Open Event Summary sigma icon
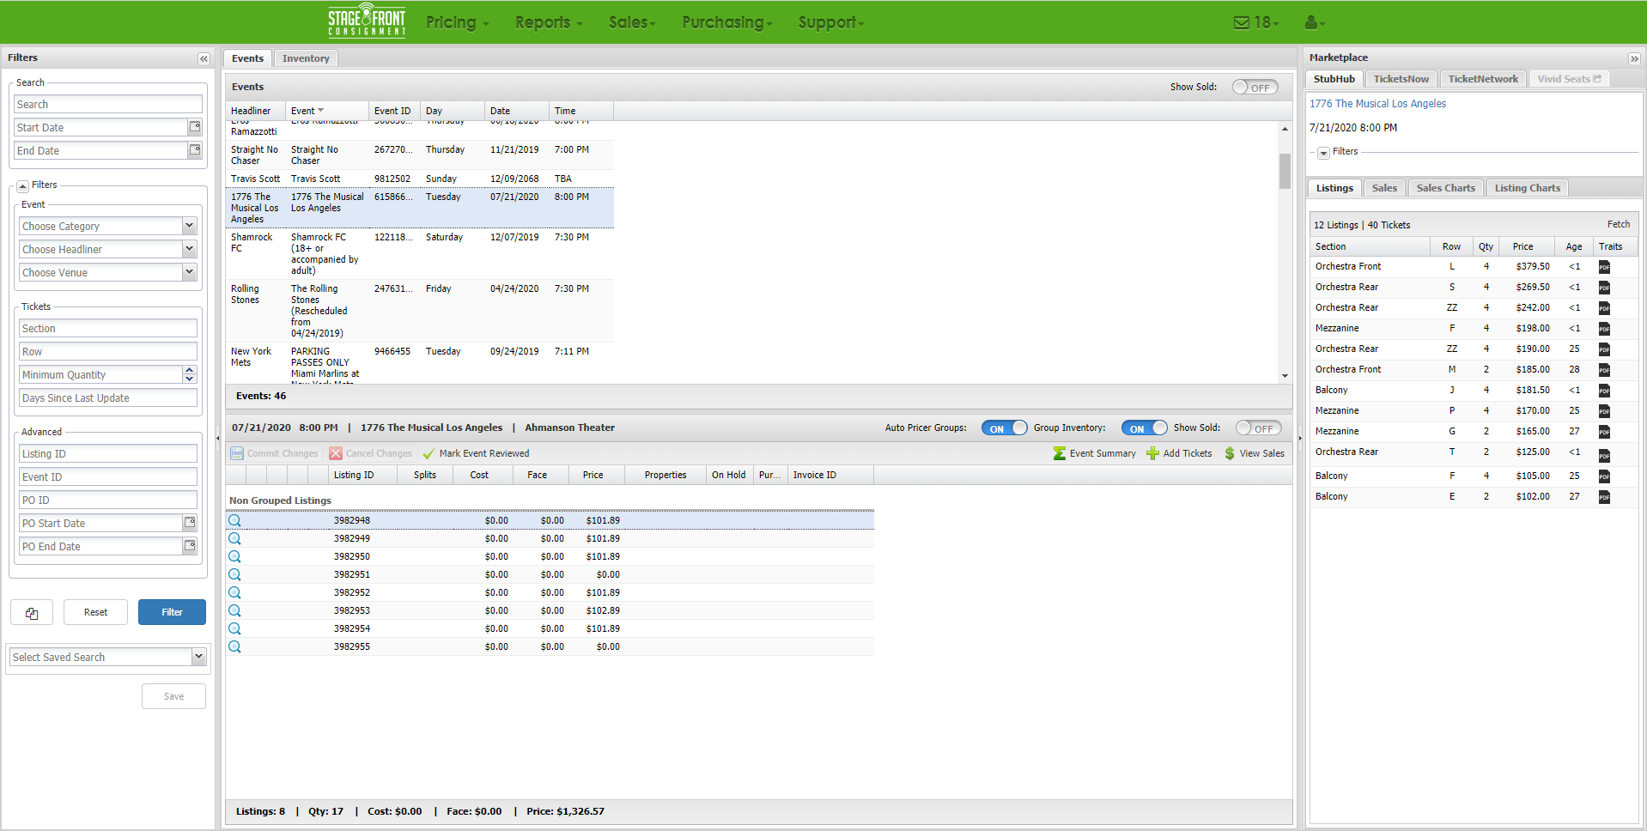The height and width of the screenshot is (831, 1647). pos(1060,453)
